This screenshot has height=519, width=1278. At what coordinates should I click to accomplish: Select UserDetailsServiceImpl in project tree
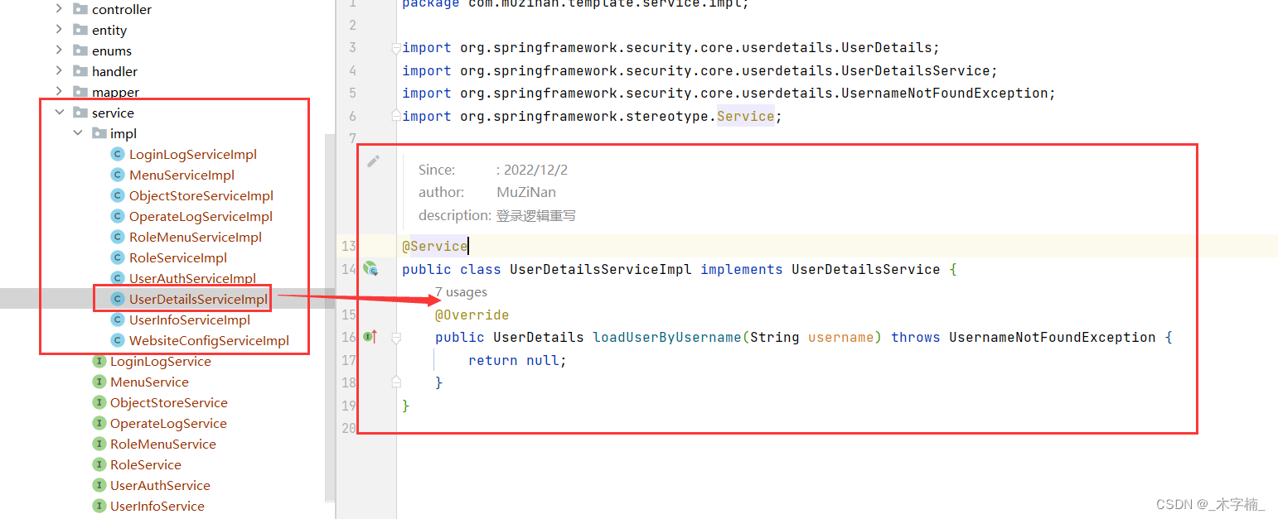click(x=198, y=299)
